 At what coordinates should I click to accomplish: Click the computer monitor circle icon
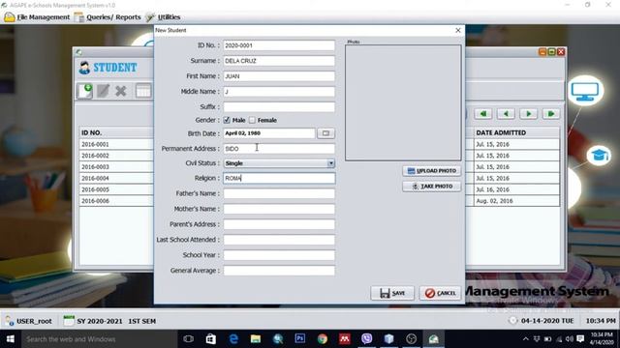585,91
